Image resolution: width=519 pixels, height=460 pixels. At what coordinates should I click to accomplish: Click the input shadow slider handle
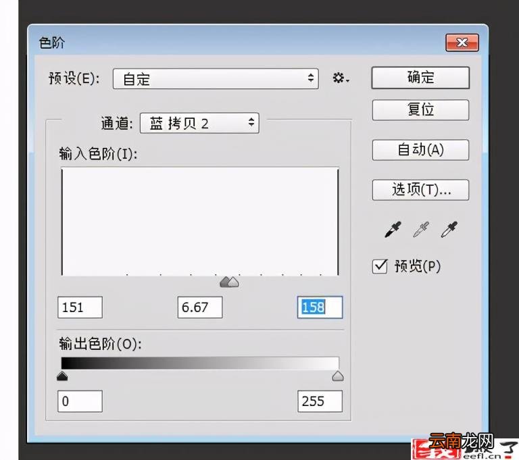pyautogui.click(x=226, y=282)
